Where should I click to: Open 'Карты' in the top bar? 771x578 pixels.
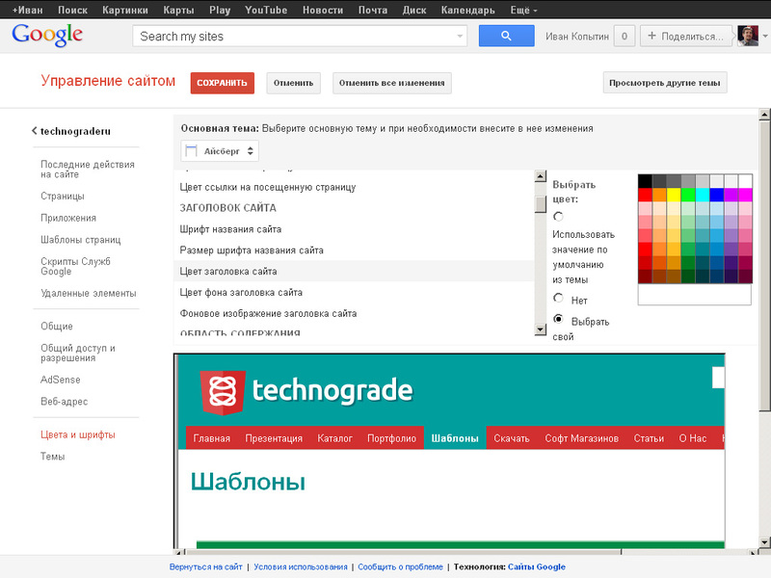coord(178,10)
